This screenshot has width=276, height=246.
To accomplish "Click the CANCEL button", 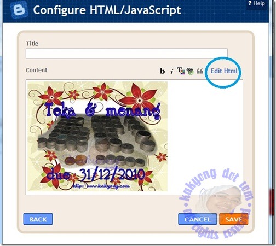I will pos(198,219).
